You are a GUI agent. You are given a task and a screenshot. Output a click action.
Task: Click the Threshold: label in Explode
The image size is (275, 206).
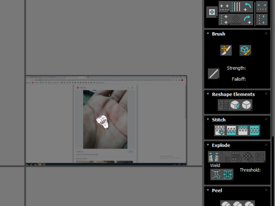(x=250, y=170)
